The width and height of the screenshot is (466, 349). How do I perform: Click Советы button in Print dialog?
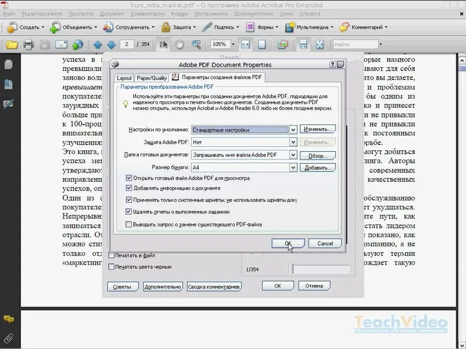[122, 286]
